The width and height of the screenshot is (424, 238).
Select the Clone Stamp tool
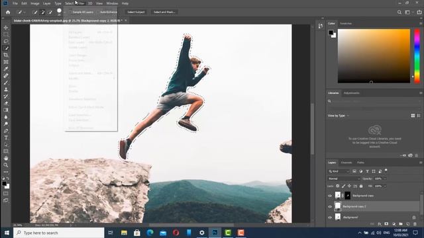pyautogui.click(x=6, y=90)
